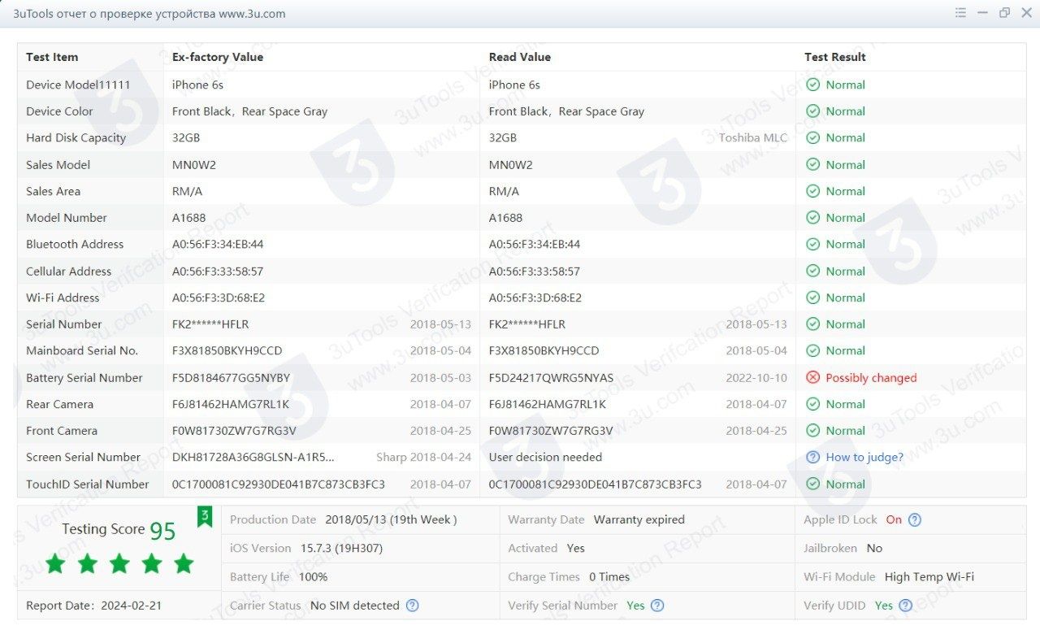Select Warranty expired text
The height and width of the screenshot is (630, 1040).
(x=639, y=520)
